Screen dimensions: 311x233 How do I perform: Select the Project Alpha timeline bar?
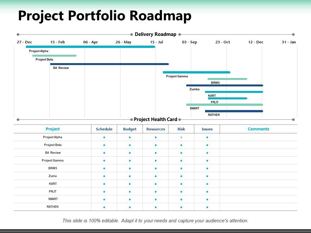tap(91, 47)
